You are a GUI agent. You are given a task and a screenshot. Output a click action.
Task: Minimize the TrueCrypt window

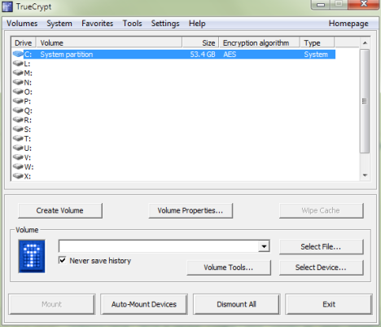tap(321, 5)
